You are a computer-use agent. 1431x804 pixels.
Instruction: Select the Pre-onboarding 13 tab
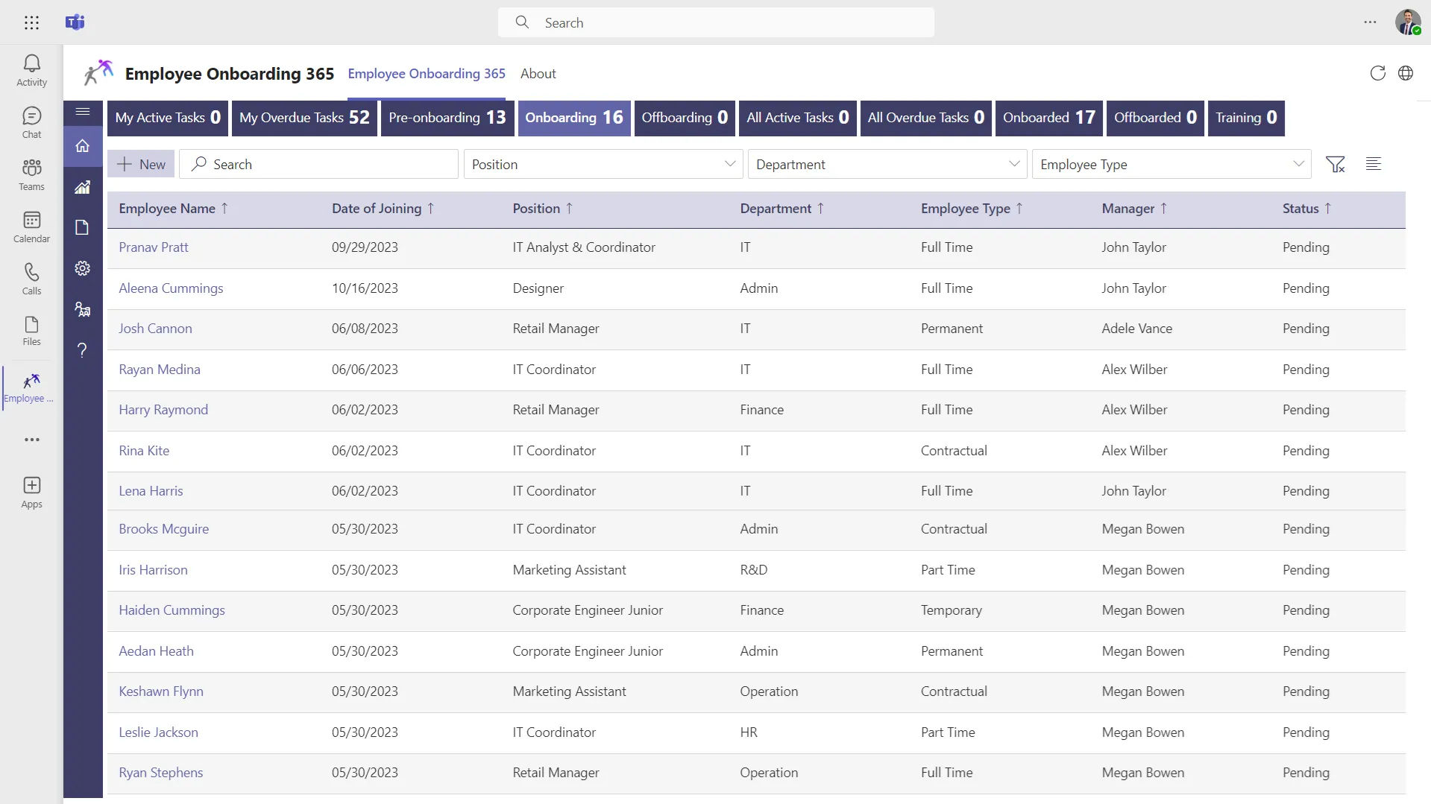[x=447, y=118]
